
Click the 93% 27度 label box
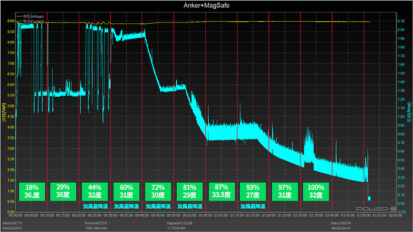(253, 191)
